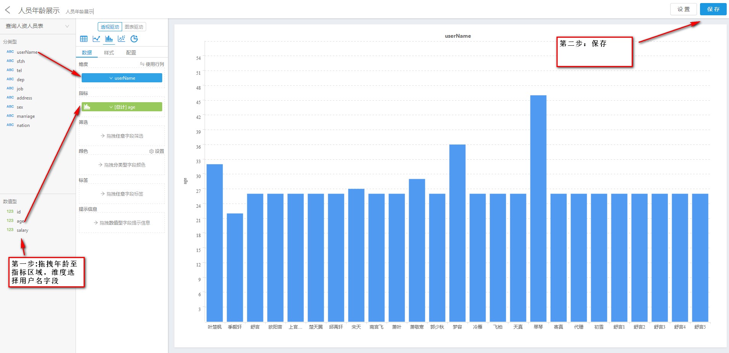Switch to the 配置 tab
The width and height of the screenshot is (729, 353).
tap(131, 53)
